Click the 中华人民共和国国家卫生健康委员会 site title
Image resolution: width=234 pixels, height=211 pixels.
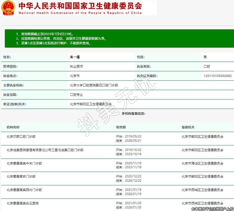[80, 6]
